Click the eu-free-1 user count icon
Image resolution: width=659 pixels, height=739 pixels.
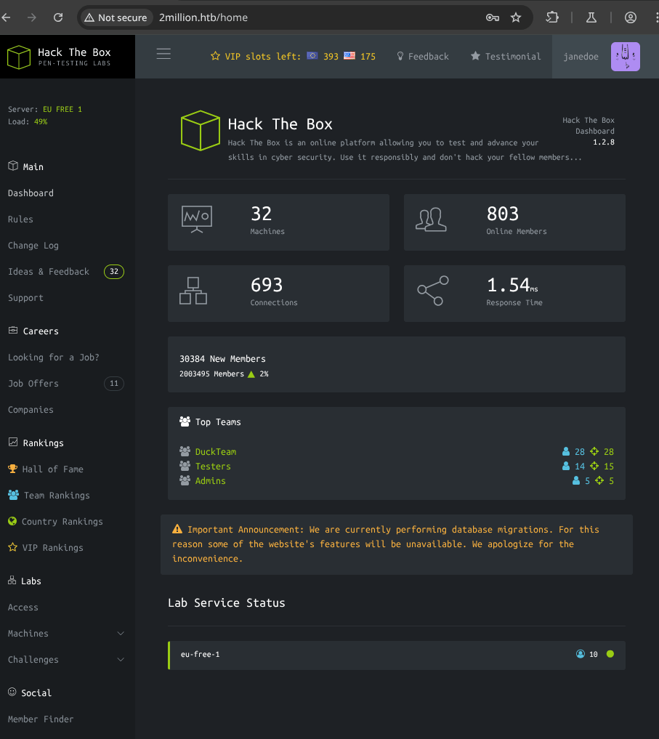tap(581, 654)
